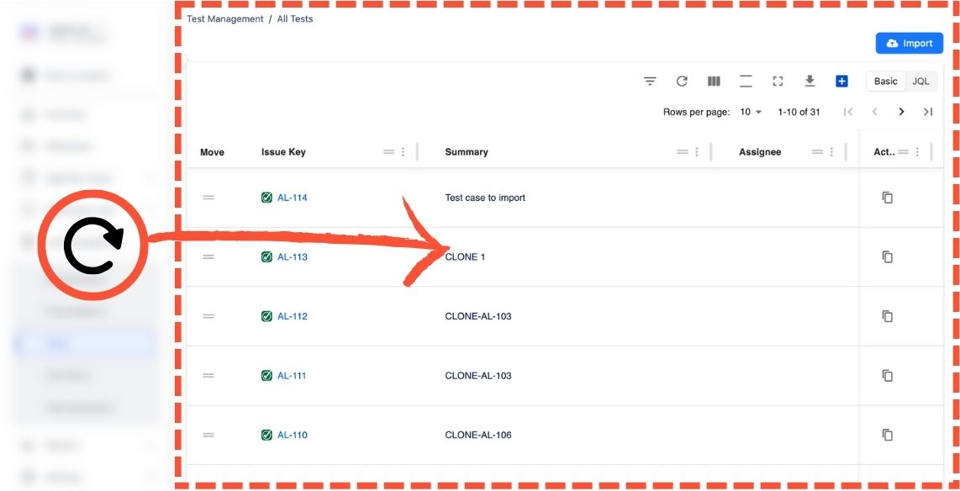Open the Rows per page dropdown
This screenshot has width=960, height=491.
(x=751, y=112)
